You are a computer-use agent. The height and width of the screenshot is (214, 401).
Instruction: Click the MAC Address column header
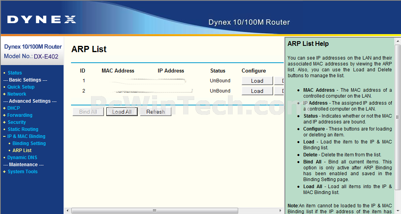tap(118, 71)
